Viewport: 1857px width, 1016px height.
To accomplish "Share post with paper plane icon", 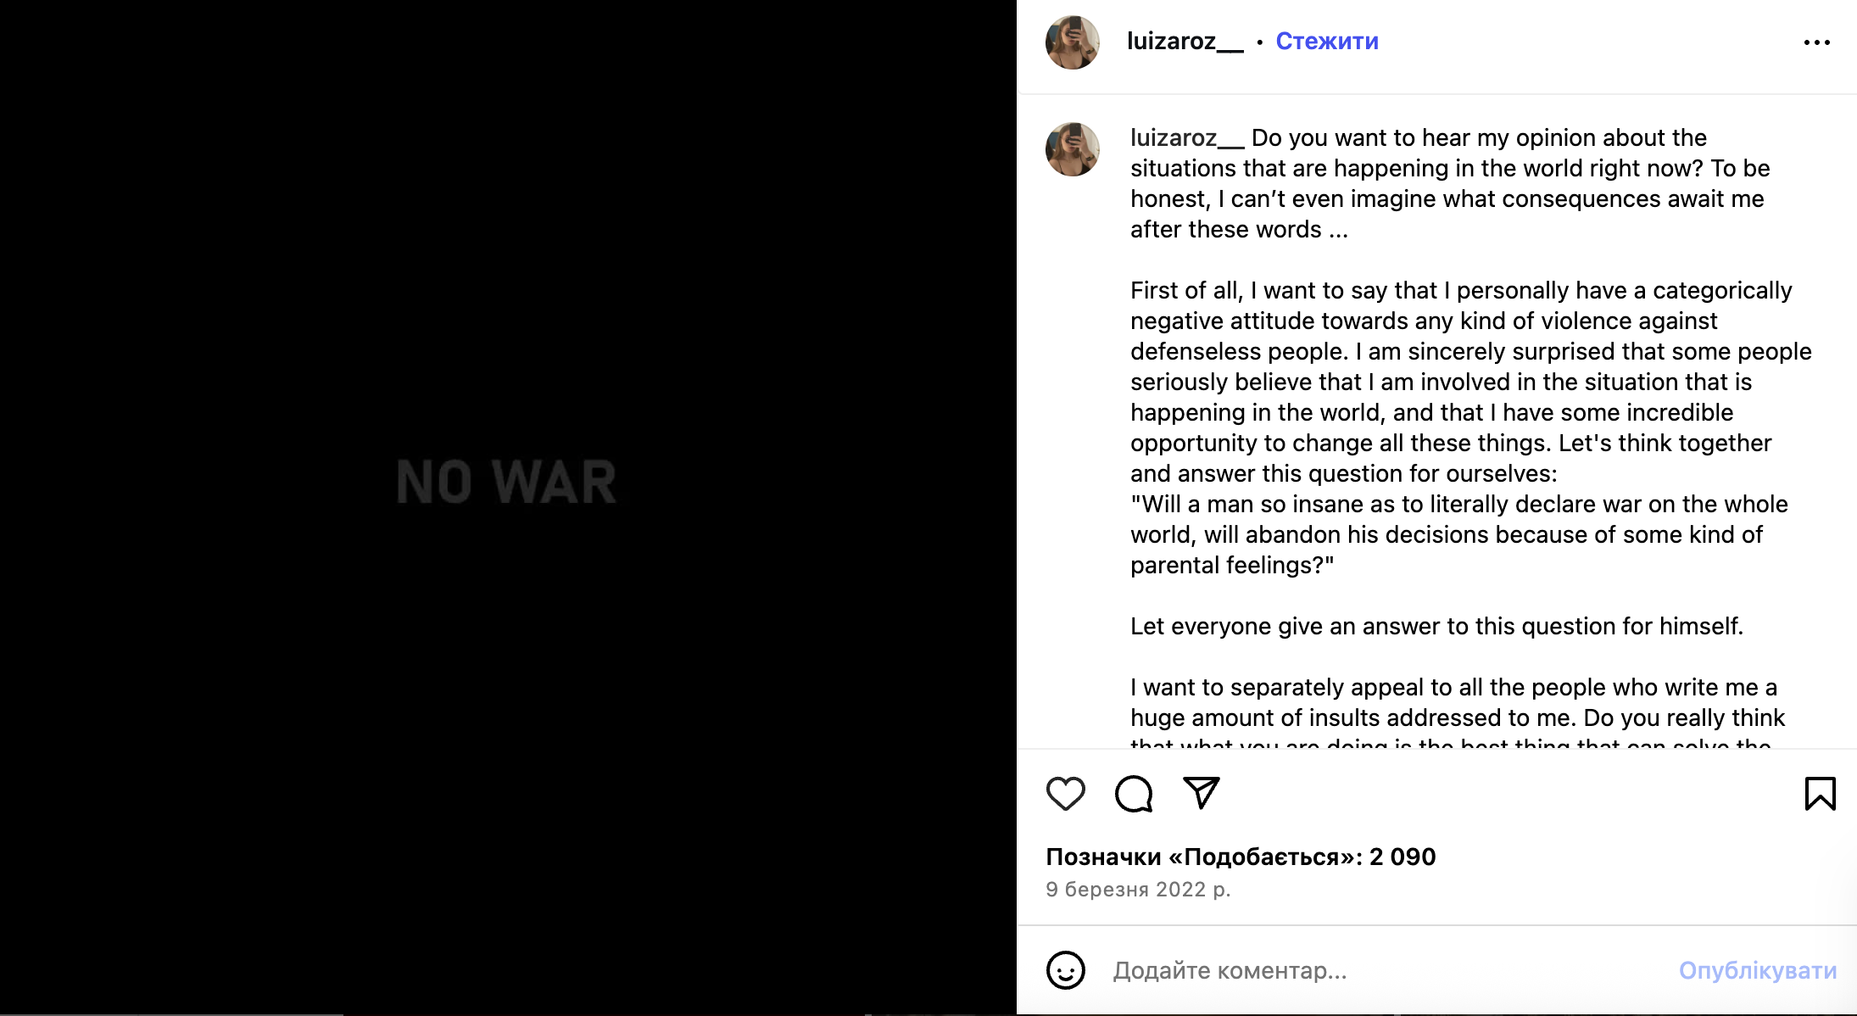I will click(x=1202, y=793).
